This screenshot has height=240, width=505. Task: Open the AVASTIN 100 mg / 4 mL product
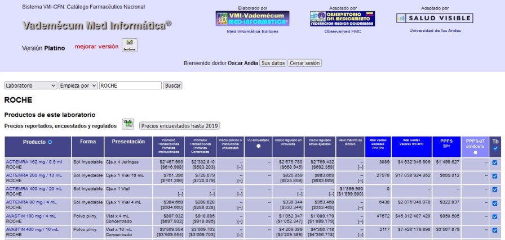(31, 216)
